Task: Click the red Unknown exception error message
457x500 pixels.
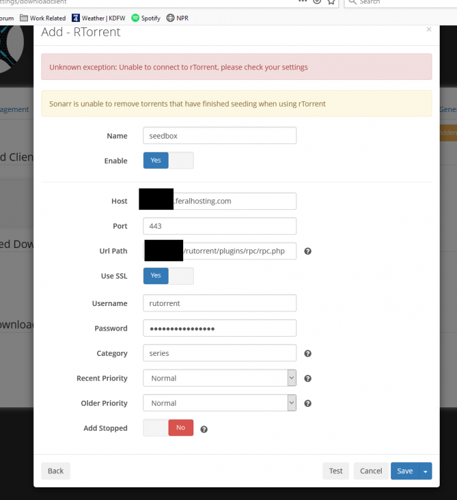Action: pyautogui.click(x=236, y=67)
